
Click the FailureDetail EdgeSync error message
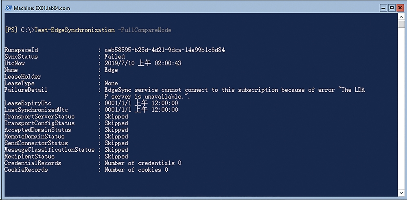[x=235, y=93]
